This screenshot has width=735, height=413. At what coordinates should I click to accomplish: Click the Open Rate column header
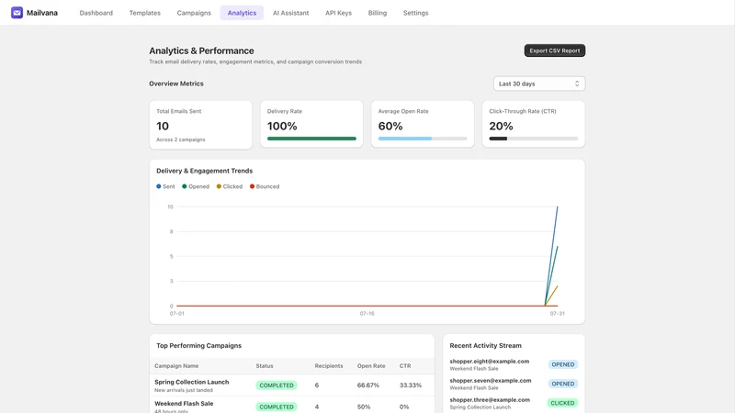pos(371,365)
